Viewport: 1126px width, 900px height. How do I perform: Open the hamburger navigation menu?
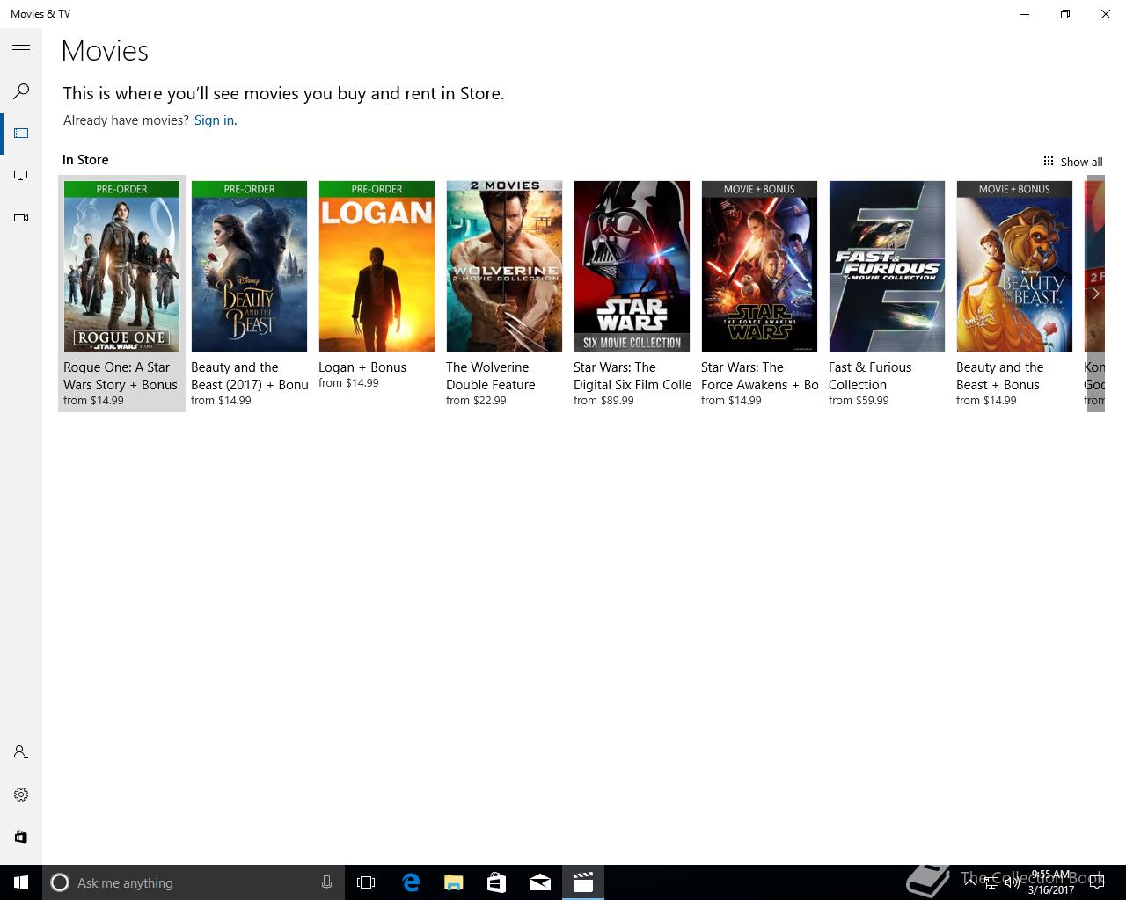click(x=21, y=50)
